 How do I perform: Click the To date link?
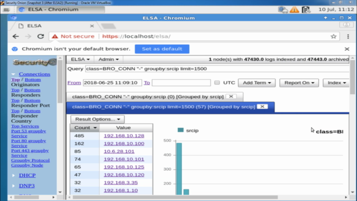click(x=147, y=83)
